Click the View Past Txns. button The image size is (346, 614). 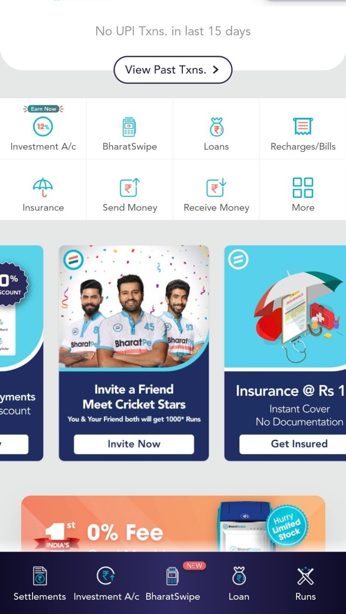[173, 70]
